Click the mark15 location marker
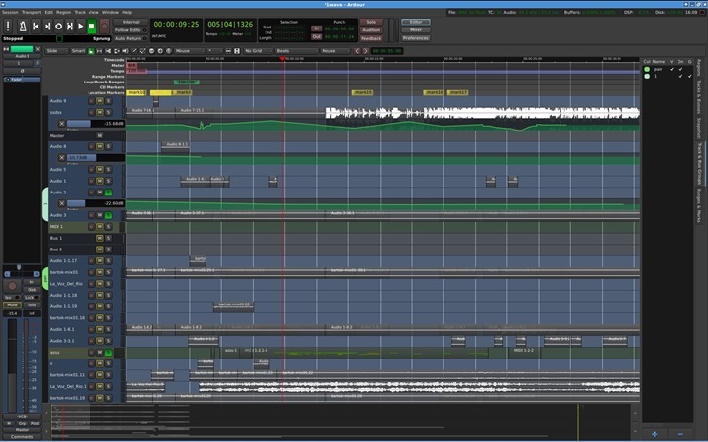The height and width of the screenshot is (442, 708). [363, 92]
